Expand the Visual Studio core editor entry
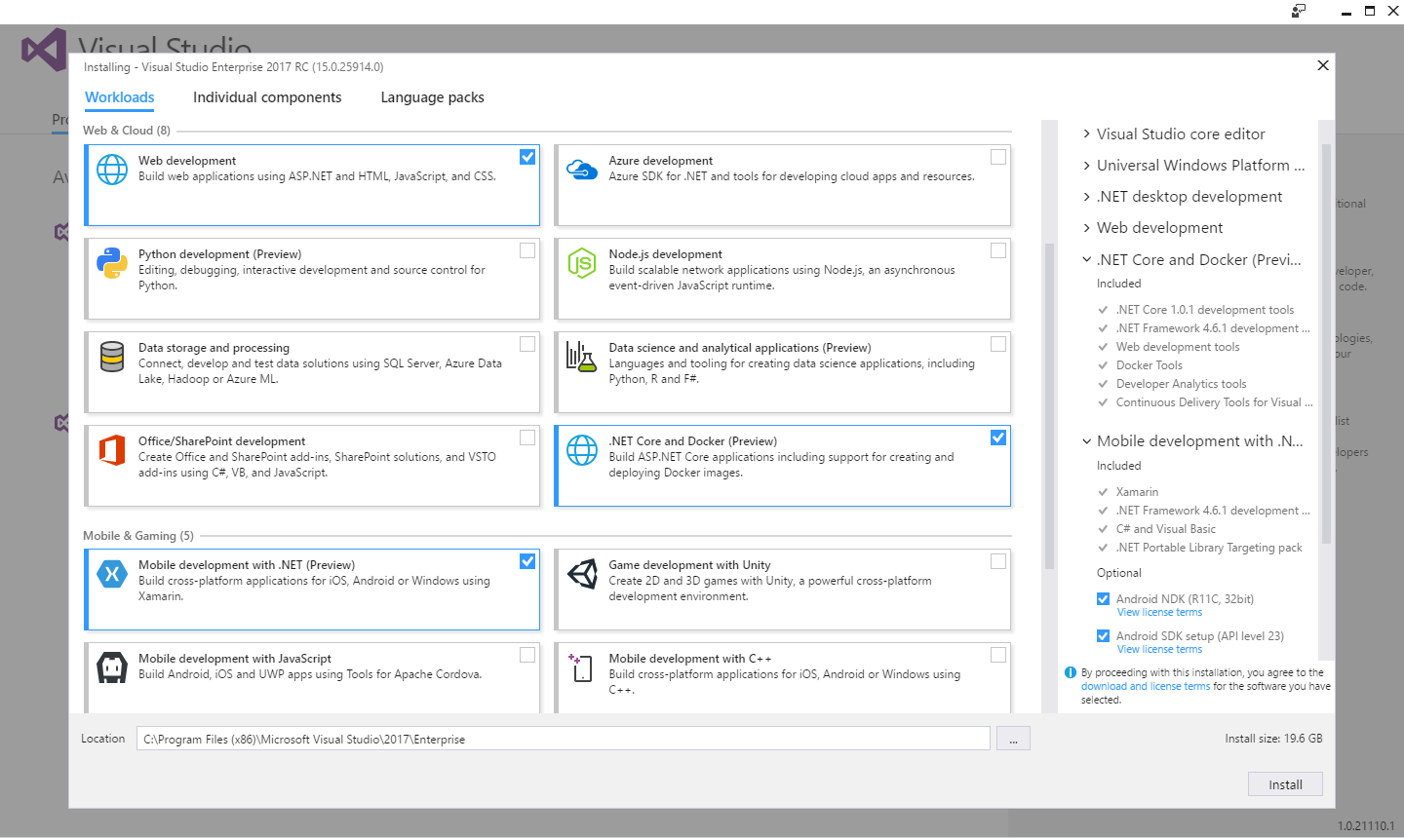The width and height of the screenshot is (1404, 838). click(x=1086, y=133)
